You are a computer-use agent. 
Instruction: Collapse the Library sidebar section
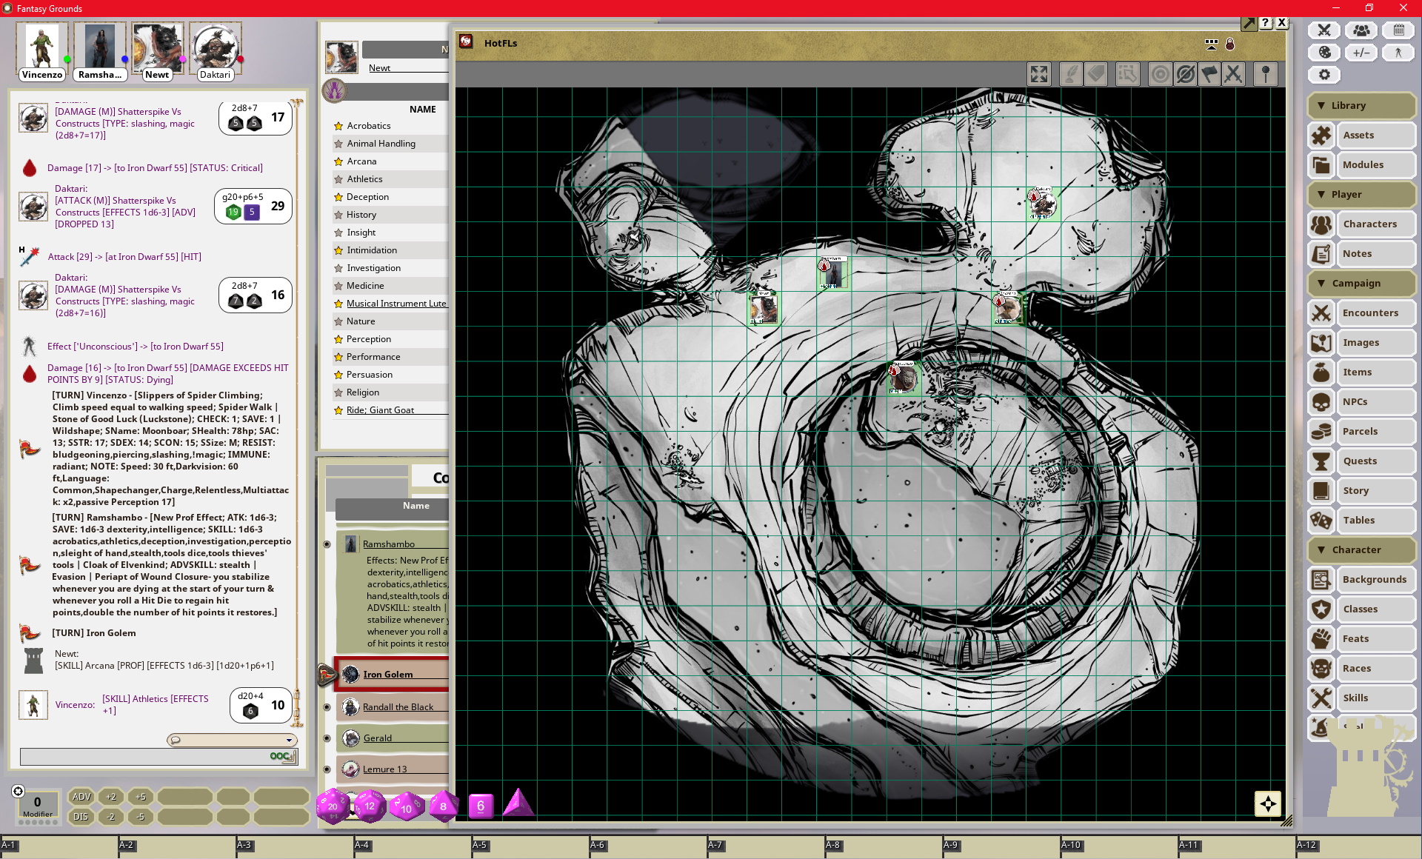pos(1361,105)
